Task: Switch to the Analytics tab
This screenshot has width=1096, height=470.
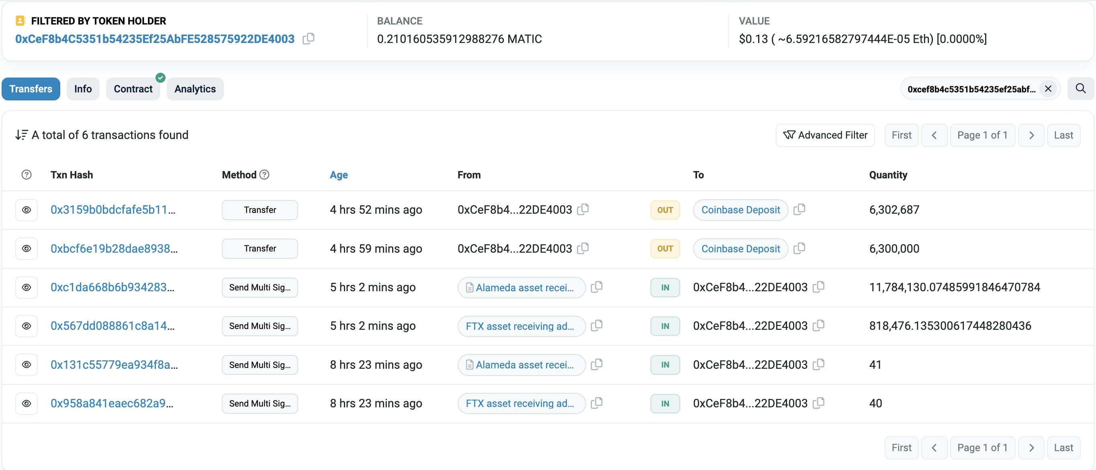Action: (x=195, y=89)
